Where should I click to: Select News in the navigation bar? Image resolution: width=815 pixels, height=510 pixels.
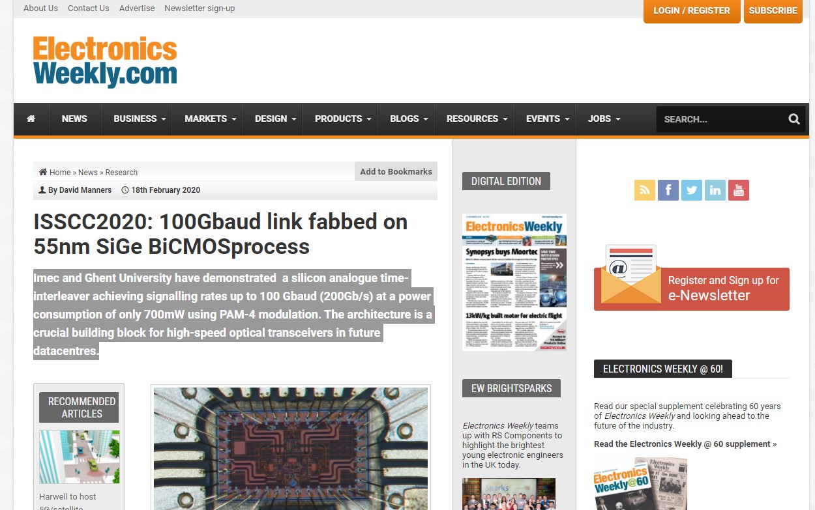(x=74, y=119)
